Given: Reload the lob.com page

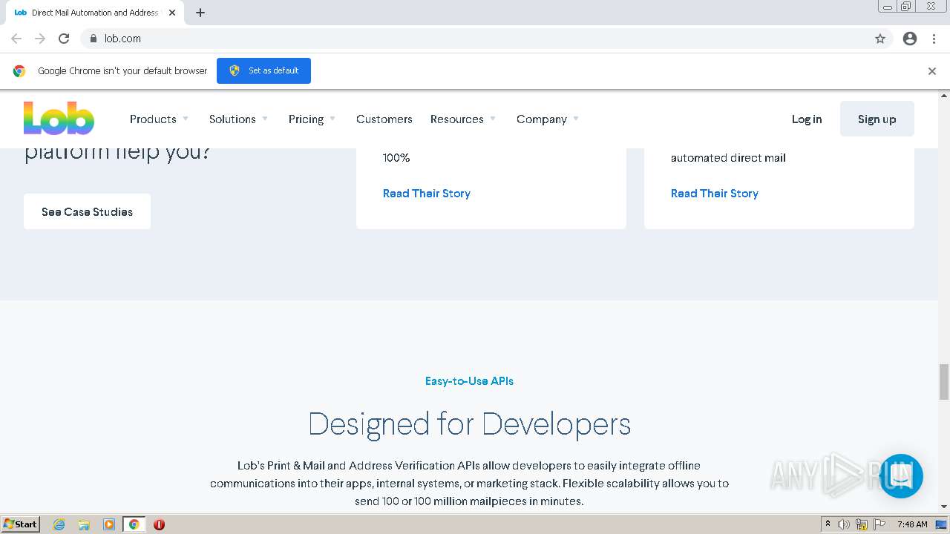Looking at the screenshot, I should tap(64, 39).
